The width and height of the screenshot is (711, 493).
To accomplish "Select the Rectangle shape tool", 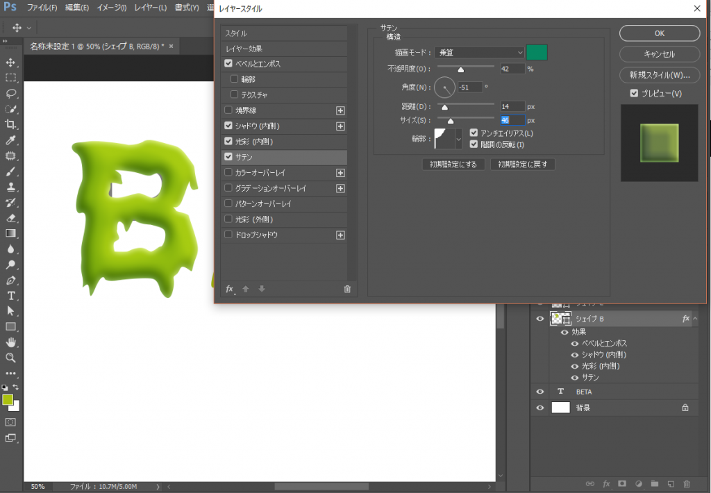I will 11,326.
